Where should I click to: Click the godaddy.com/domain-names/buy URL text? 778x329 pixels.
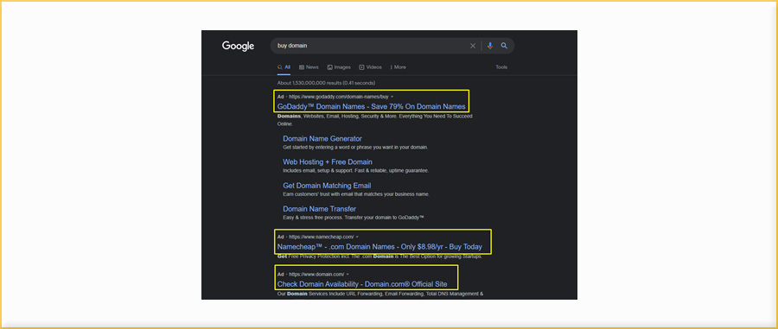(339, 97)
